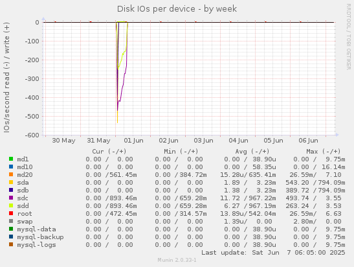Click the Max (-/+) column header

(324, 151)
